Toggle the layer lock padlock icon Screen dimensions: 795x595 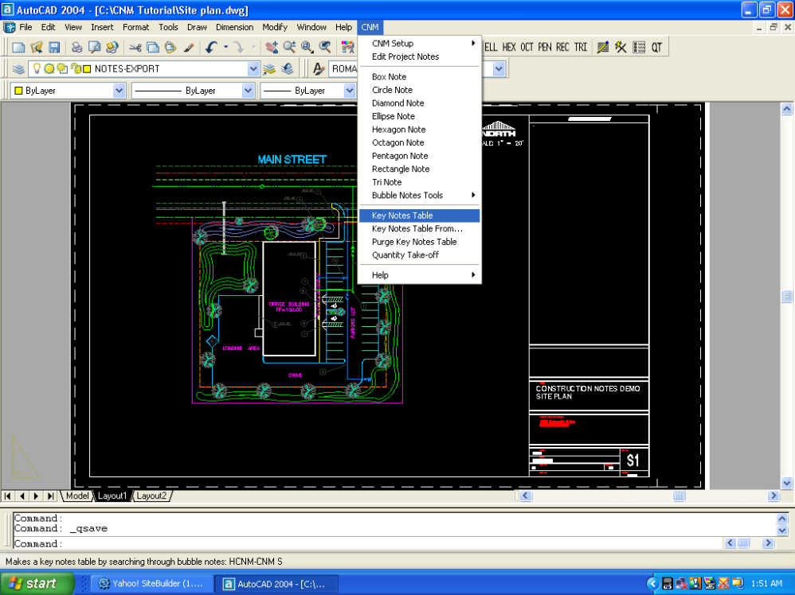click(x=75, y=69)
